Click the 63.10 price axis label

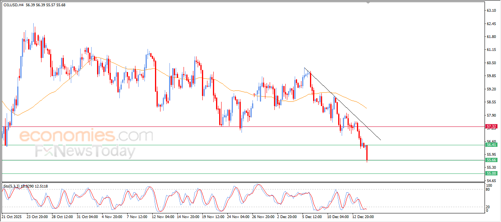[x=491, y=11]
